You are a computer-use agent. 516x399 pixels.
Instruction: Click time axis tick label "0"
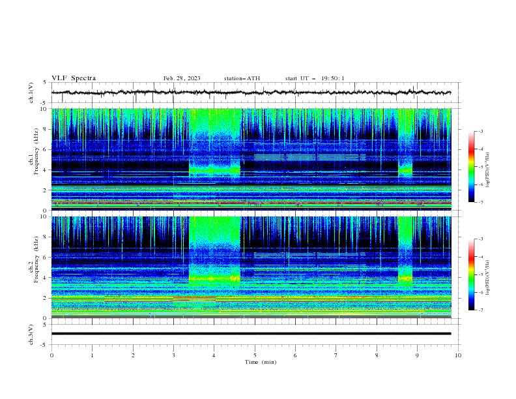point(51,355)
